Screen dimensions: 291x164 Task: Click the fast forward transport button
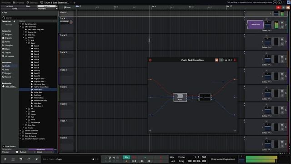tap(149, 161)
